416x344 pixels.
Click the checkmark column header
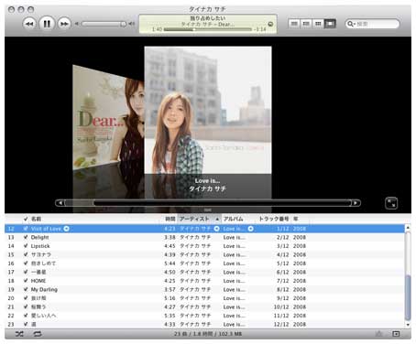click(26, 219)
